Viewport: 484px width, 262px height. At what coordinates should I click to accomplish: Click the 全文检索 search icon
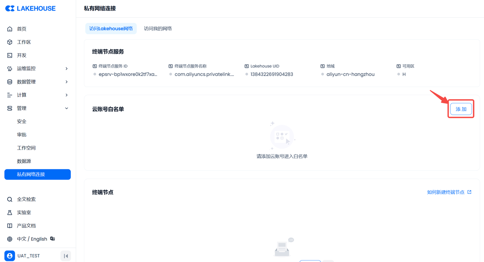click(x=10, y=199)
